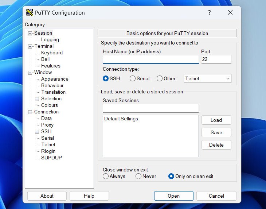The height and width of the screenshot is (209, 266).
Task: Click the PuTTY icon in title bar
Action: pos(30,12)
